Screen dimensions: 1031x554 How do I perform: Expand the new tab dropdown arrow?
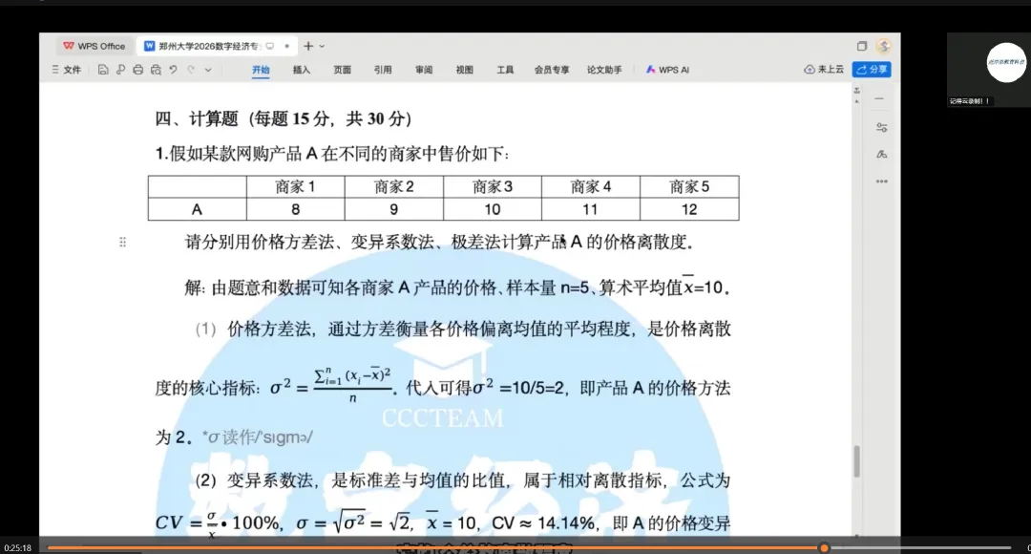click(x=323, y=46)
